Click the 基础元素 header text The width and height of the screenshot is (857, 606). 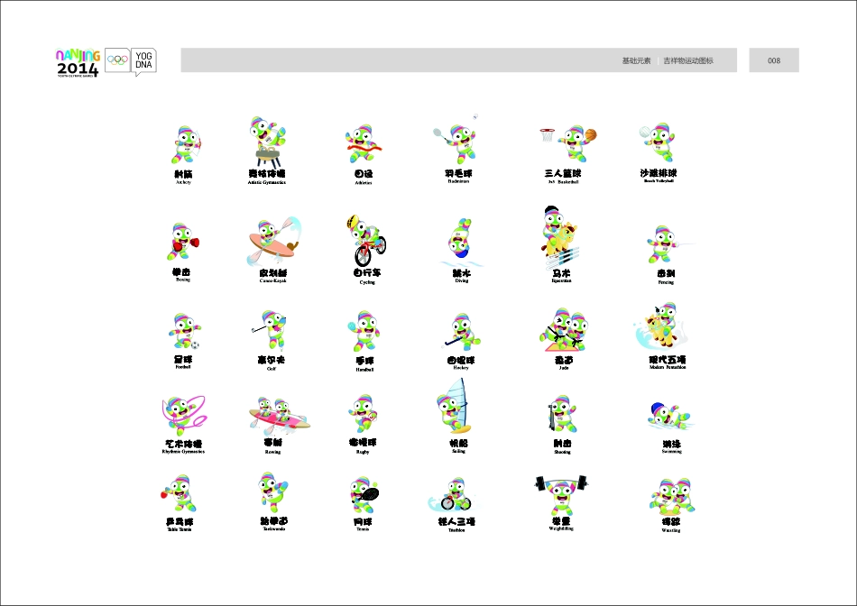tap(636, 60)
